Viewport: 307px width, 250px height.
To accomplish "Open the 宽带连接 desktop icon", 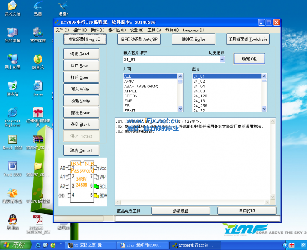I will tap(38, 33).
